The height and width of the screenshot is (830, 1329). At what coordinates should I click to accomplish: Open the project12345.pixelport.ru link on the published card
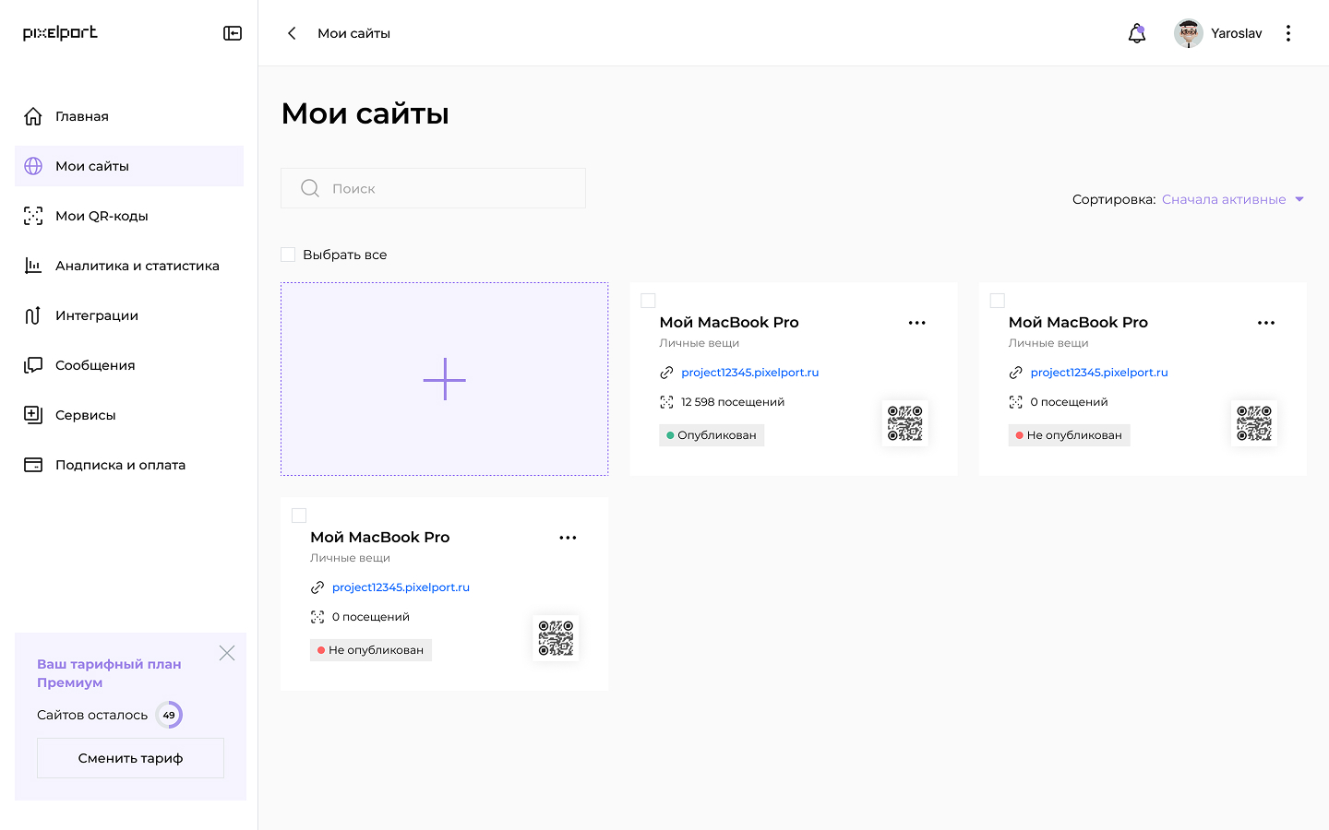(749, 373)
